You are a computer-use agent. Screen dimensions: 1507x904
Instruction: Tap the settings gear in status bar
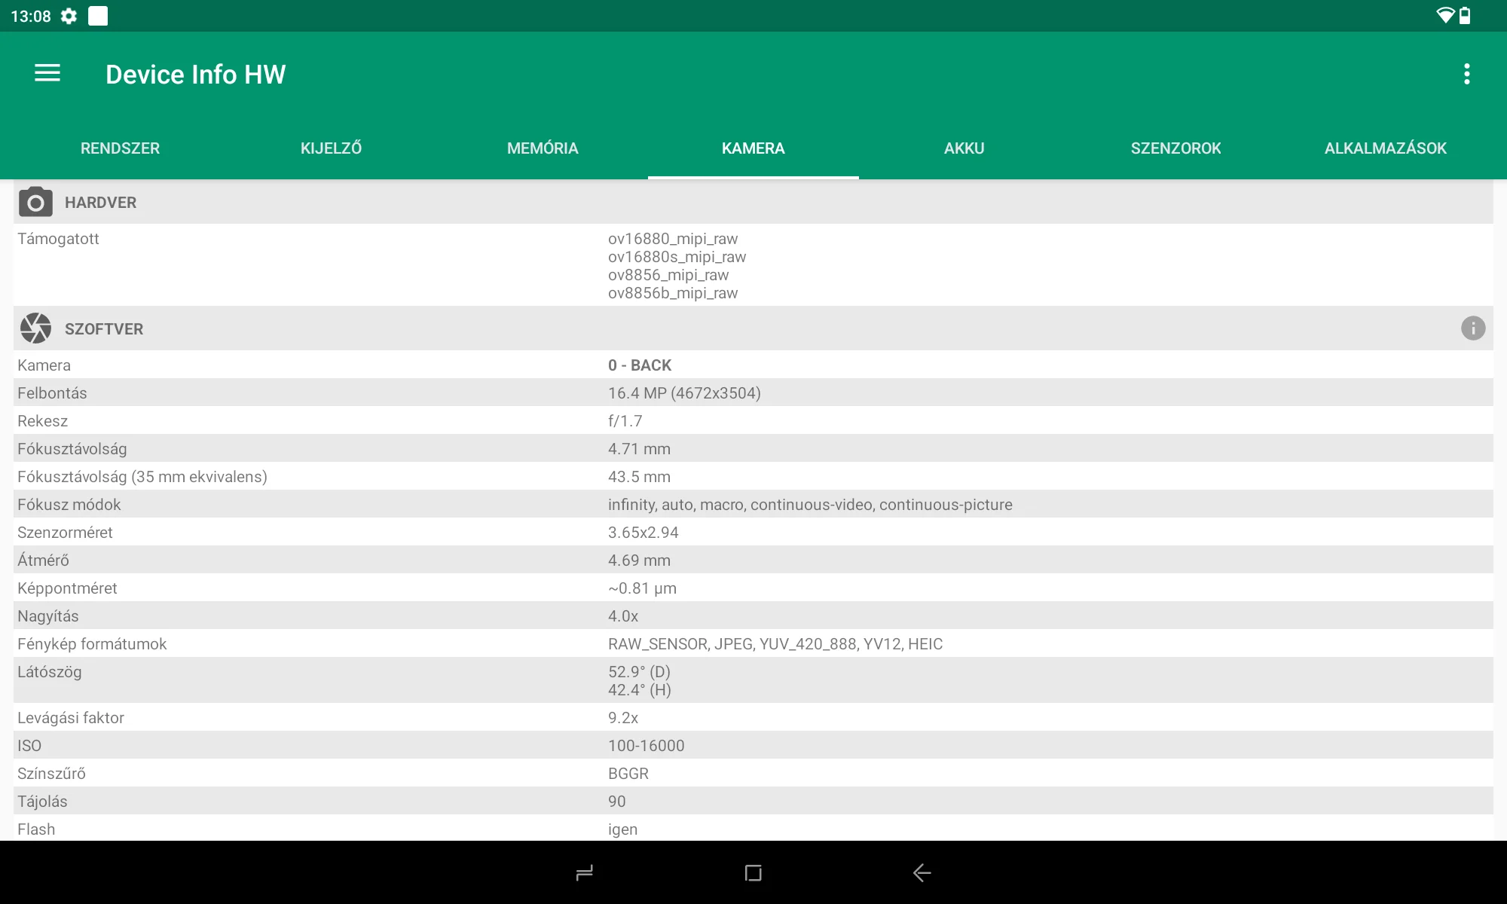(x=69, y=16)
